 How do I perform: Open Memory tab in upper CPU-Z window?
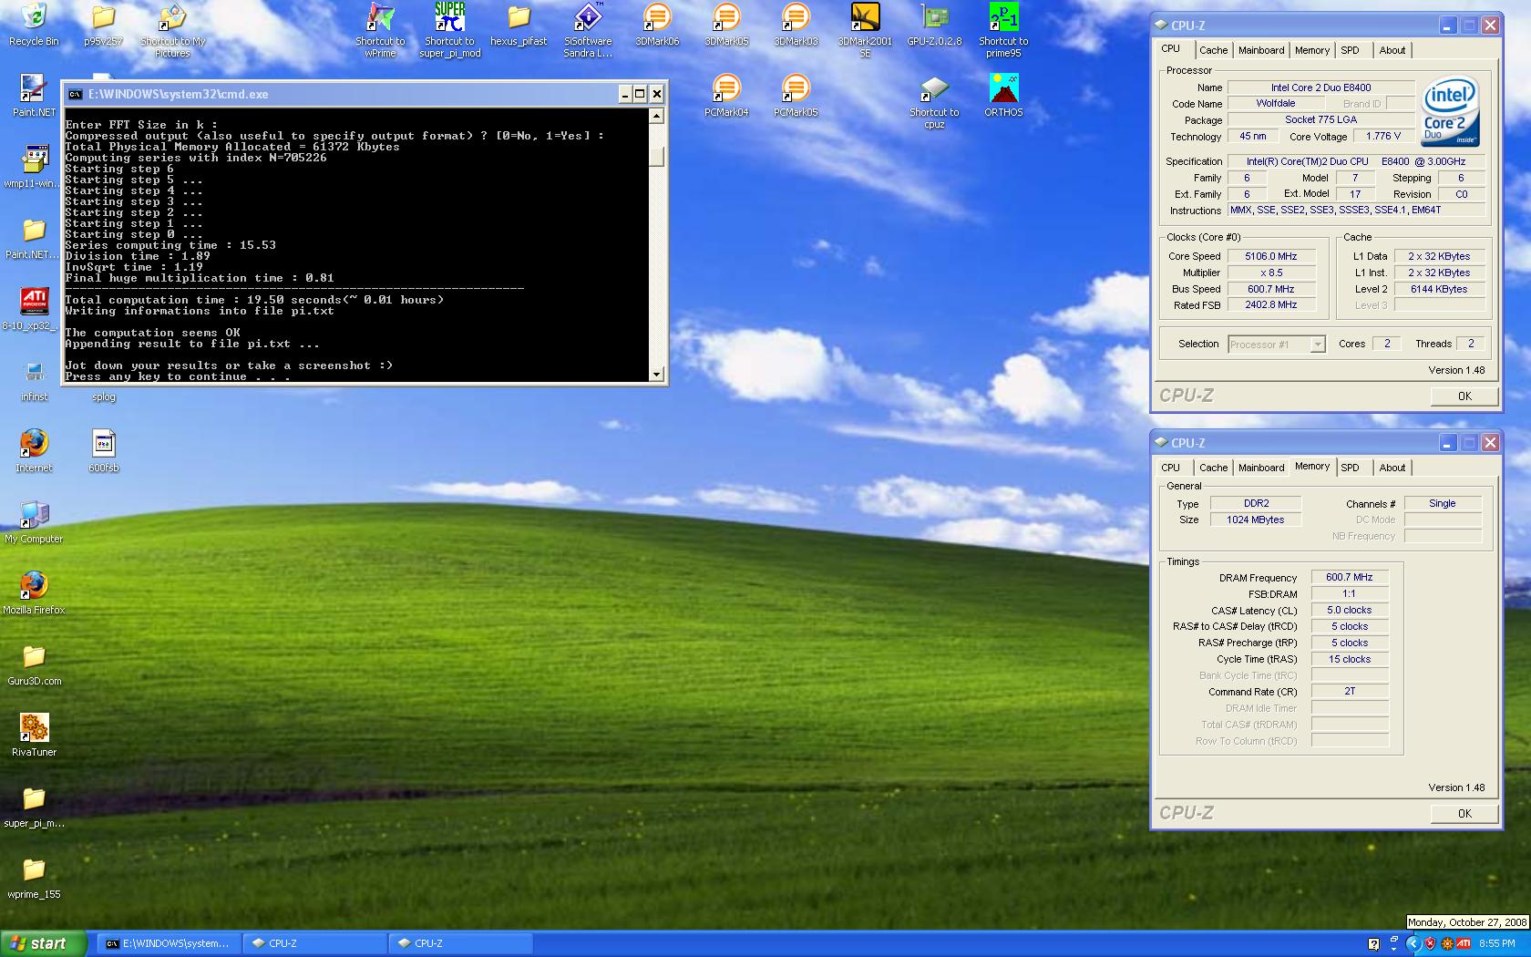[1311, 50]
